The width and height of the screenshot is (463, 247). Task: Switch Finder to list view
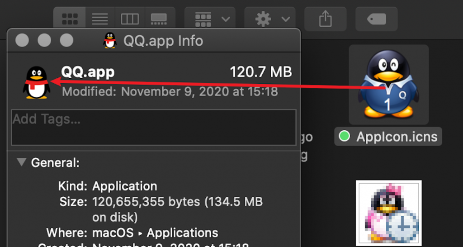click(100, 19)
